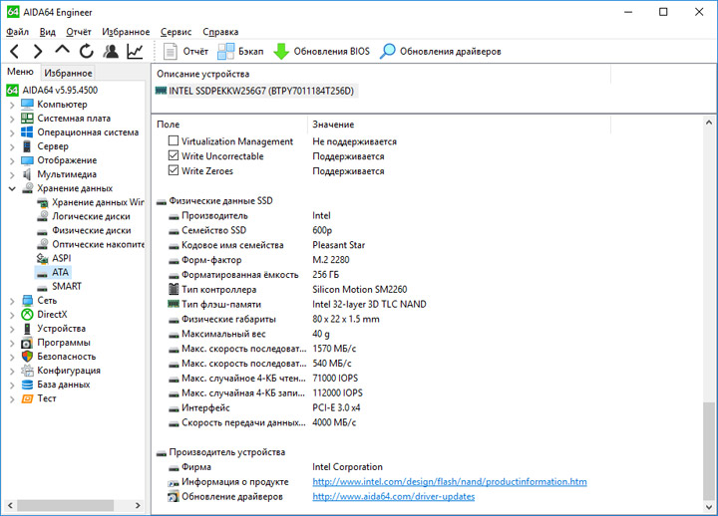Expand the Системная плата node chevron
This screenshot has width=718, height=516.
(12, 119)
